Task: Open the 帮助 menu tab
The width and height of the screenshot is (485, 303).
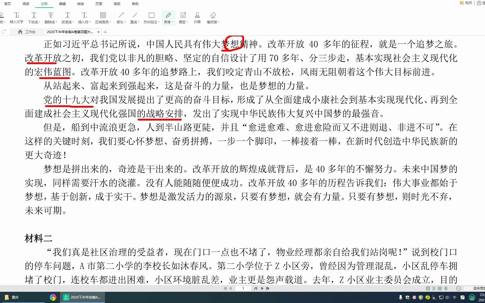Action: [135, 4]
